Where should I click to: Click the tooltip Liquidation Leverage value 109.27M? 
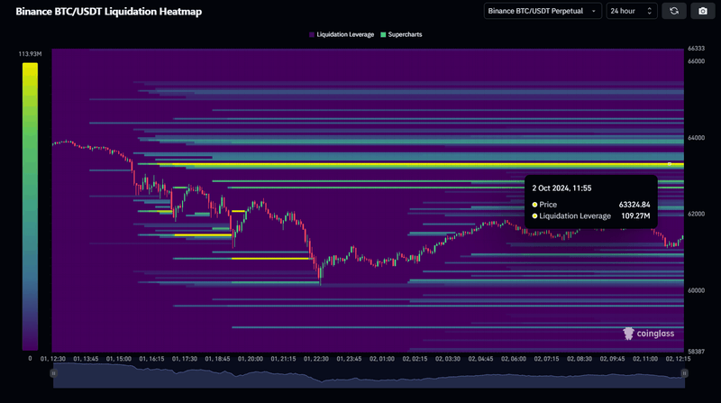635,215
